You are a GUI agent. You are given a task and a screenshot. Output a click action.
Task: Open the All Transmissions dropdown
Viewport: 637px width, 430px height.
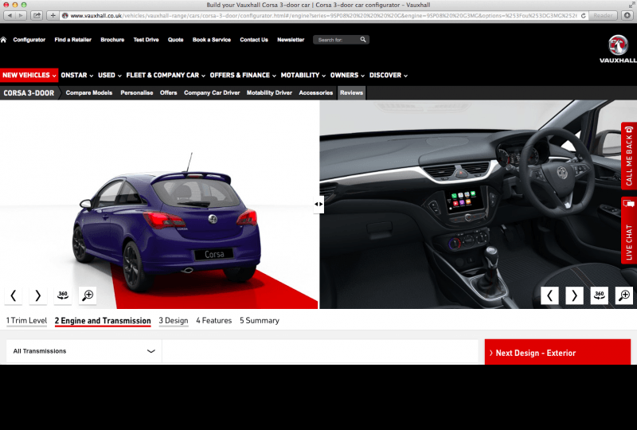point(84,351)
